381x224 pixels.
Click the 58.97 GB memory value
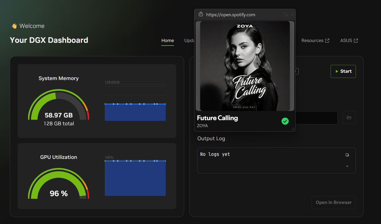(x=59, y=115)
